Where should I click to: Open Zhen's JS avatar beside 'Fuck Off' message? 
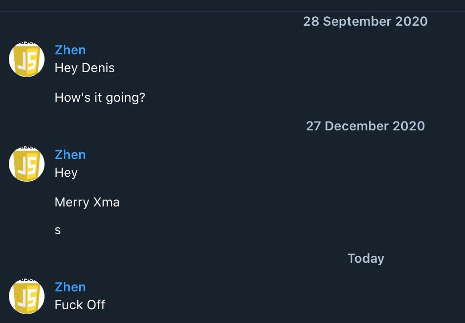point(27,296)
